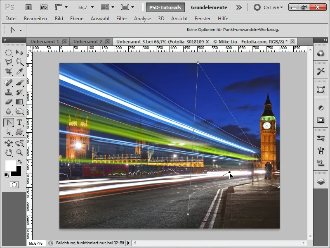Image resolution: width=330 pixels, height=248 pixels.
Task: Switch to the Unbenannt-1 tab
Action: click(x=45, y=42)
